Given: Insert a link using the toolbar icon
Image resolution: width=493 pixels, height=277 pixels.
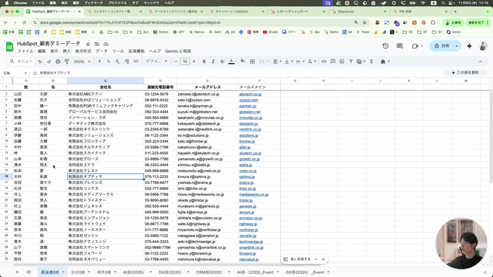Looking at the screenshot, I should tap(324, 62).
